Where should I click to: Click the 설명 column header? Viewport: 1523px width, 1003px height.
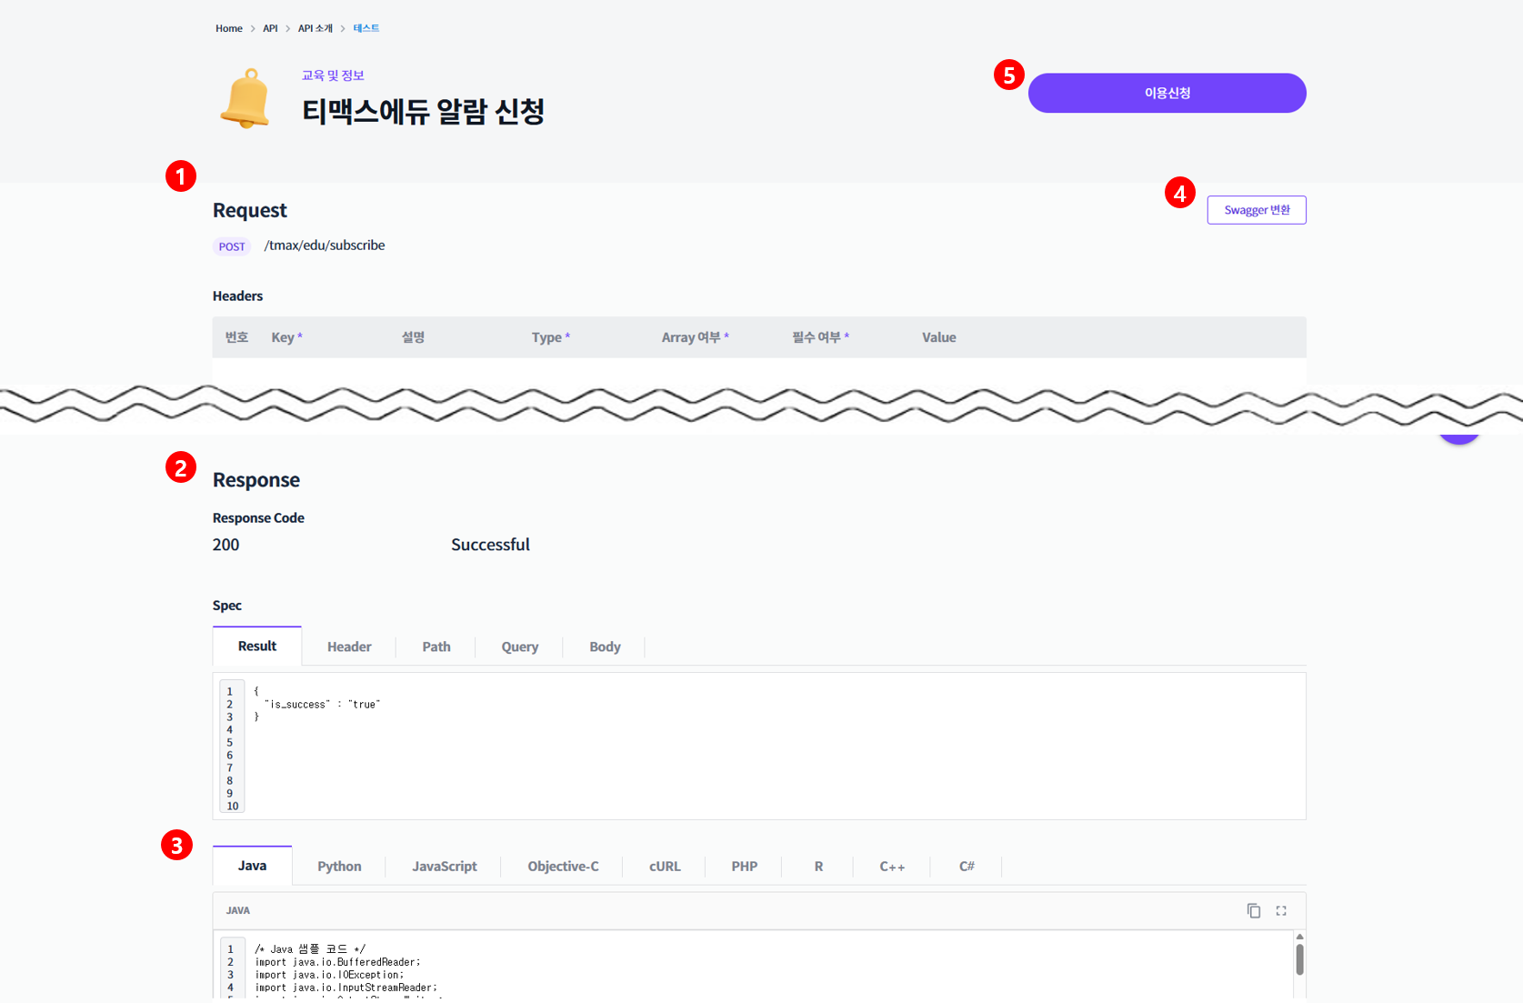pos(413,337)
